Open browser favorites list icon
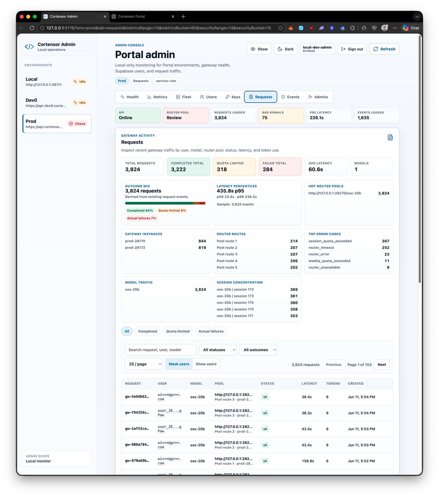 click(x=364, y=28)
